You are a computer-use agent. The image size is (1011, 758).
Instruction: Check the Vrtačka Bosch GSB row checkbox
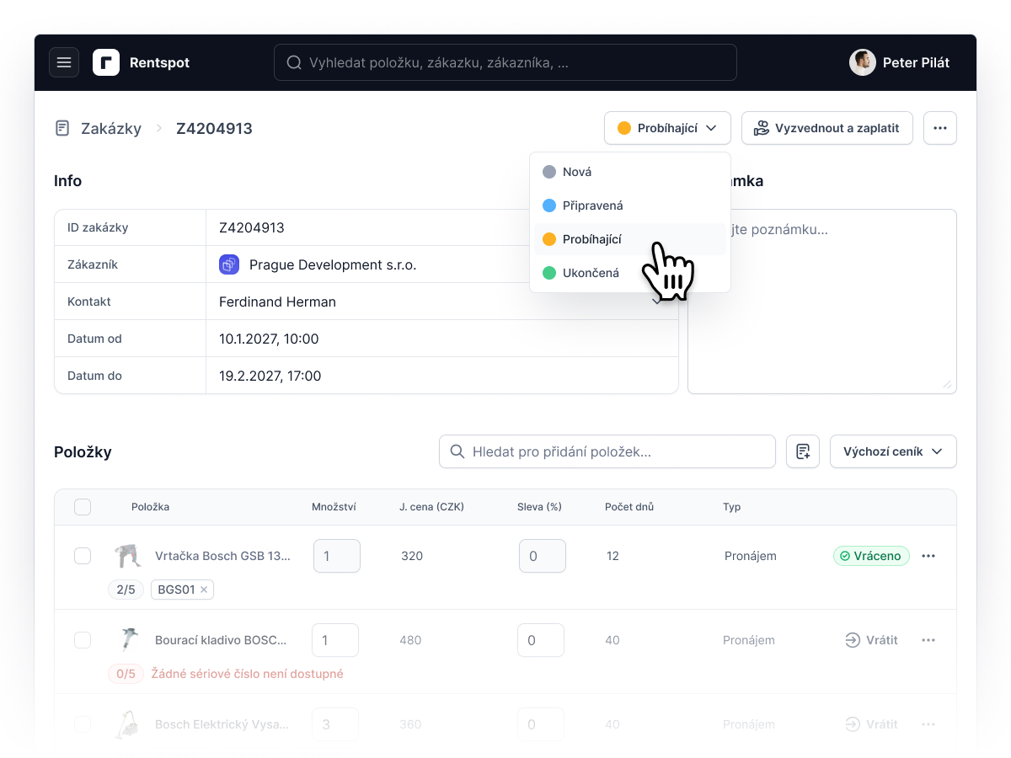pyautogui.click(x=83, y=556)
